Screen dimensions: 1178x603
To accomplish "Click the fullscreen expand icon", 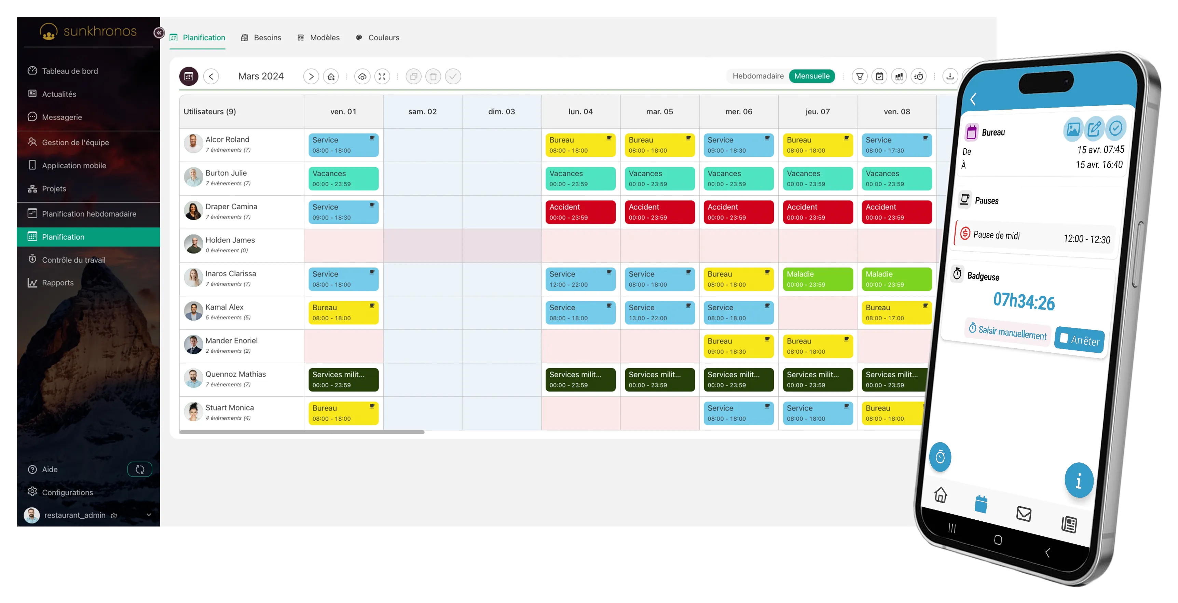I will pyautogui.click(x=382, y=76).
